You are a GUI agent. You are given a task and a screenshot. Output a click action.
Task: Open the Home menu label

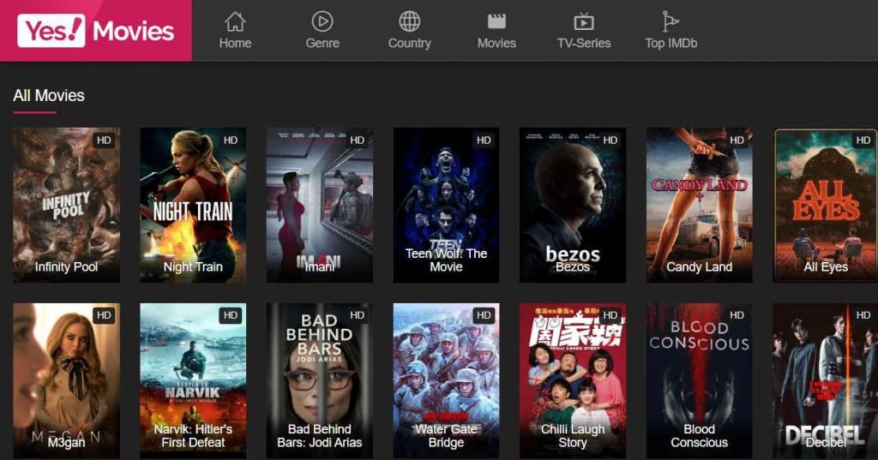tap(235, 43)
